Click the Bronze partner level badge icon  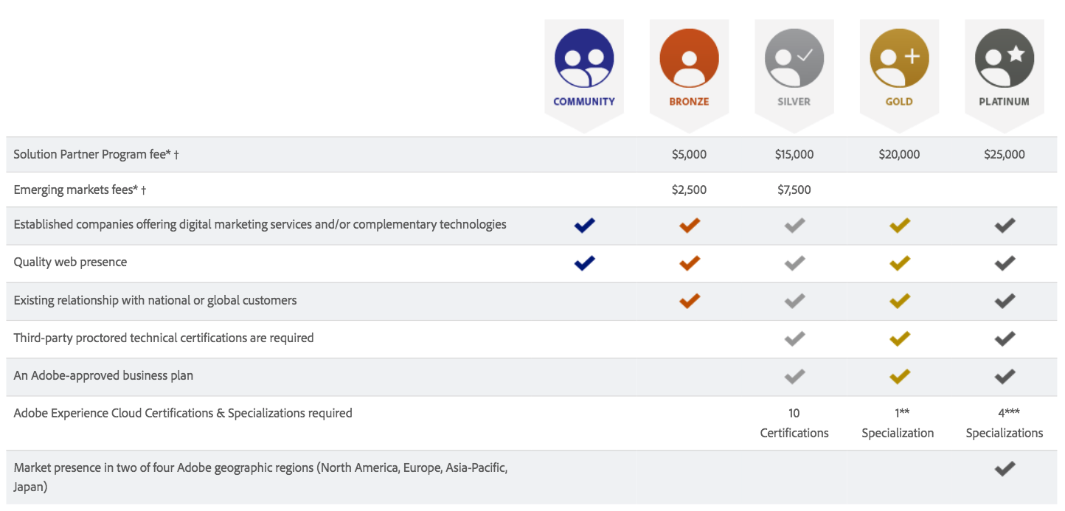[689, 59]
